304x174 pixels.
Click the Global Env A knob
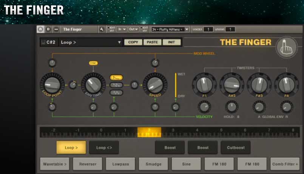click(259, 107)
